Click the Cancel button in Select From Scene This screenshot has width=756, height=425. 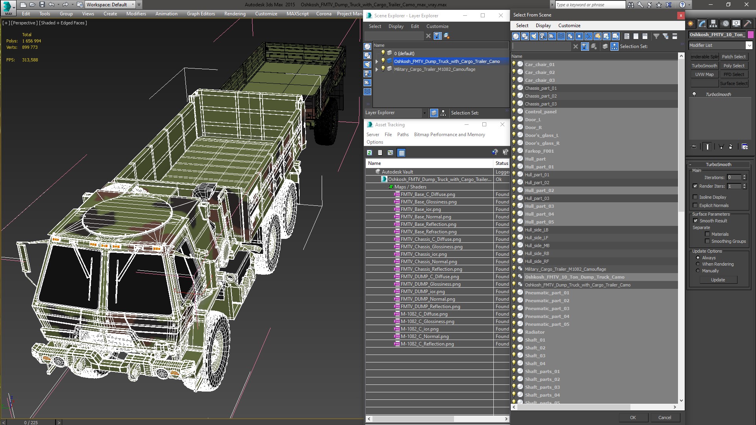pyautogui.click(x=664, y=417)
